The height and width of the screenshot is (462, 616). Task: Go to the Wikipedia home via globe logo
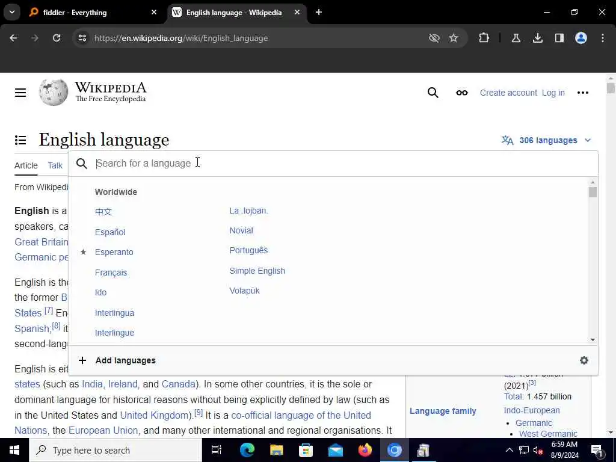54,93
